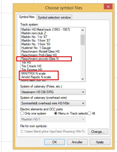Open help with the Hjælp button
This screenshot has height=152, width=117.
pyautogui.click(x=100, y=142)
